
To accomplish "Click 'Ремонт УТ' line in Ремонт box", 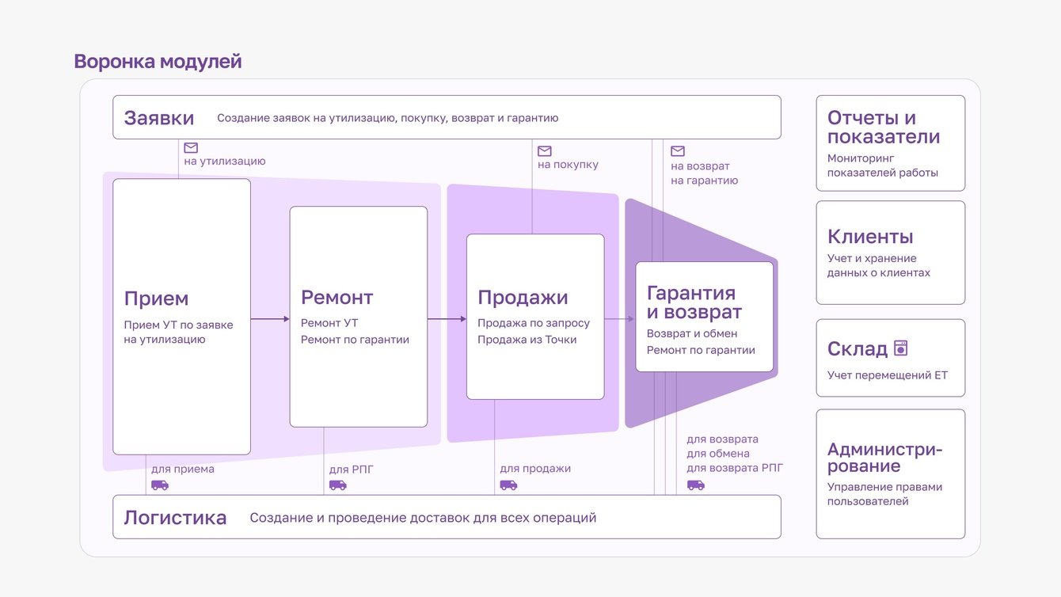I will pyautogui.click(x=329, y=323).
